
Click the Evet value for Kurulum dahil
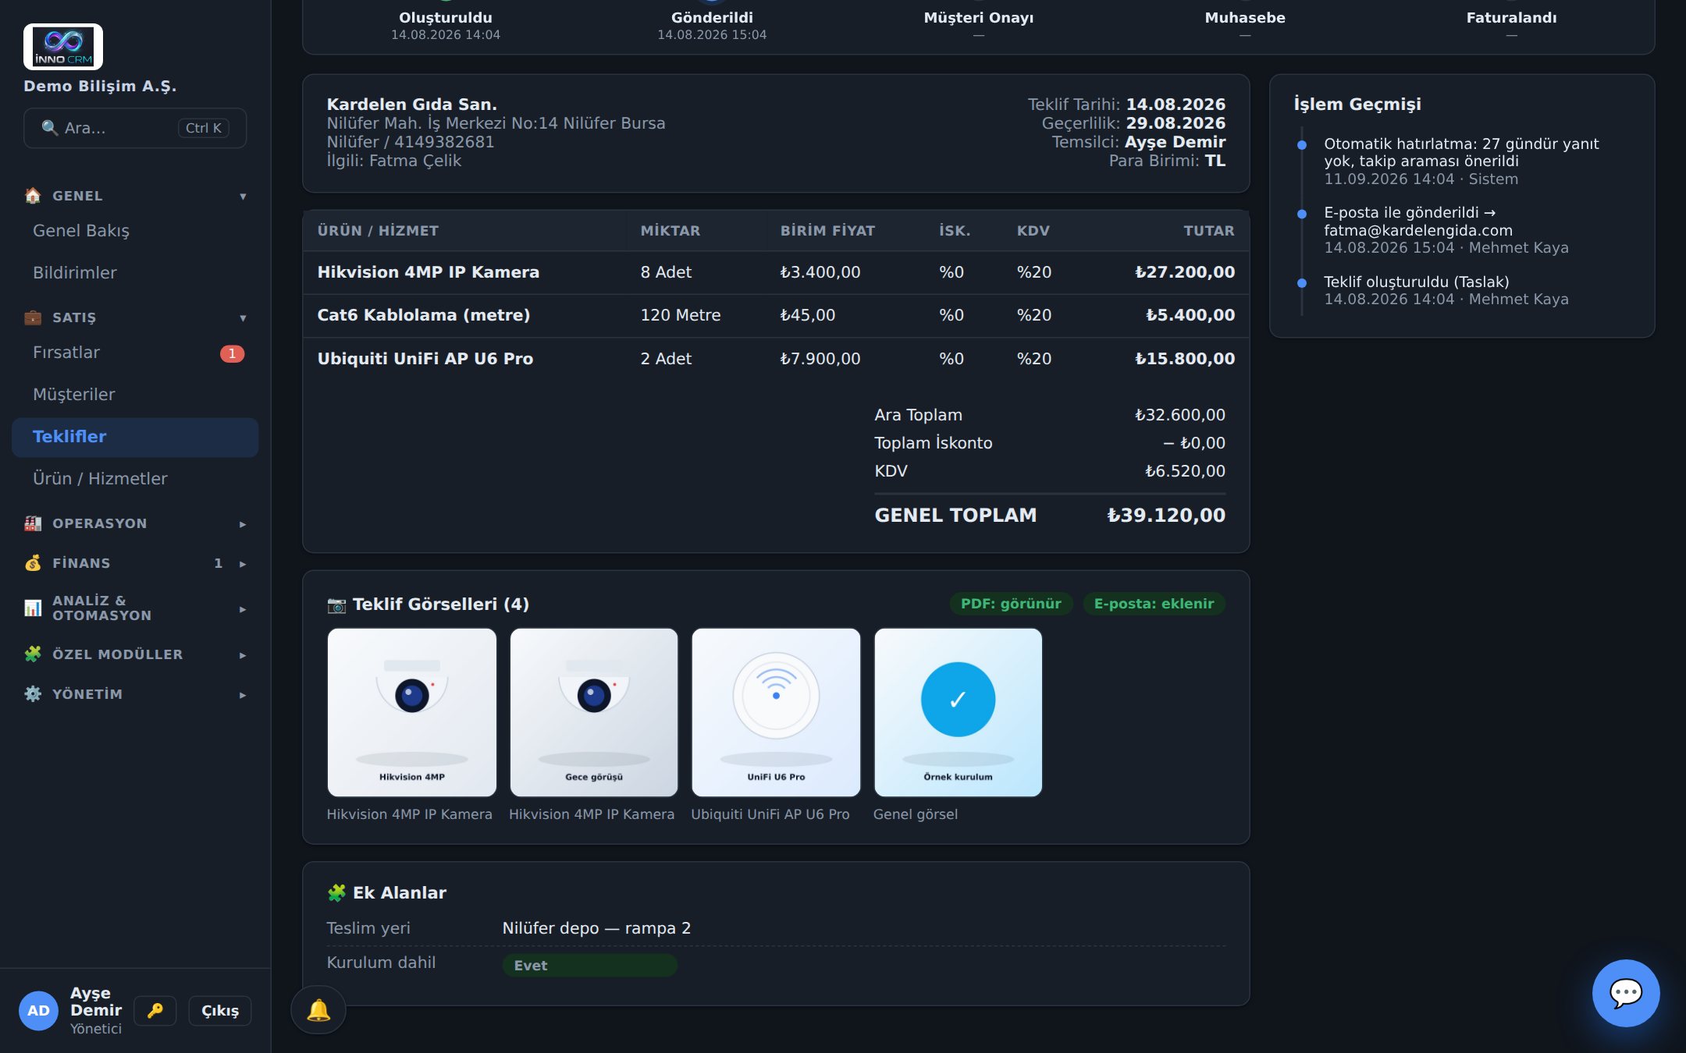point(590,966)
